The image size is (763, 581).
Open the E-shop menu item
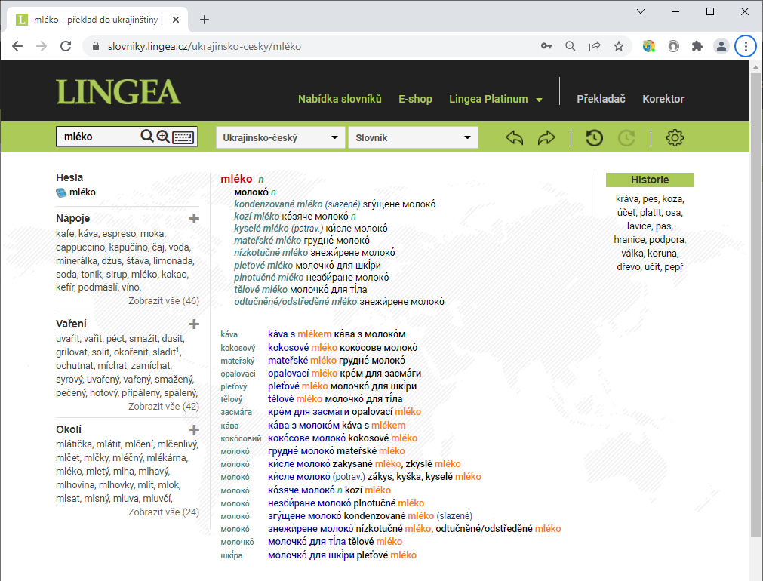pos(415,99)
